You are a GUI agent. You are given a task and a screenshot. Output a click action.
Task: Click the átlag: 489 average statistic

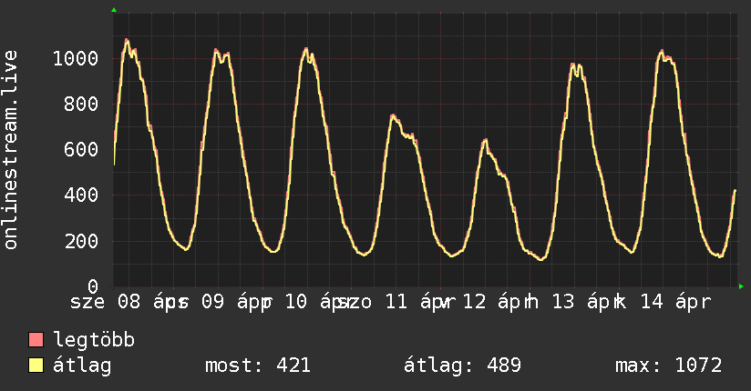click(x=462, y=366)
